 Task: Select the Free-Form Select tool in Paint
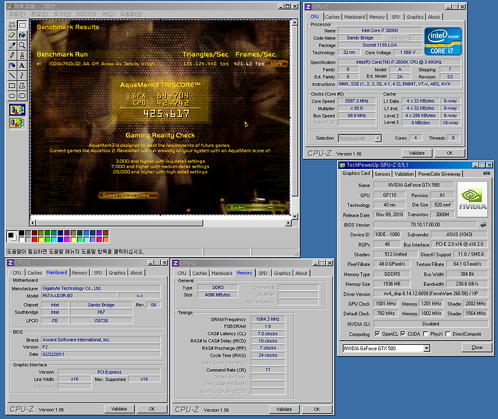[12, 25]
